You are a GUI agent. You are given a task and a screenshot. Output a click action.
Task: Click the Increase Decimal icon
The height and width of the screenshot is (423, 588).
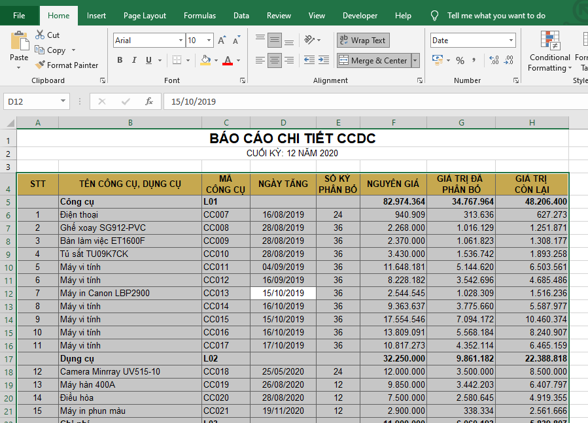pos(493,61)
